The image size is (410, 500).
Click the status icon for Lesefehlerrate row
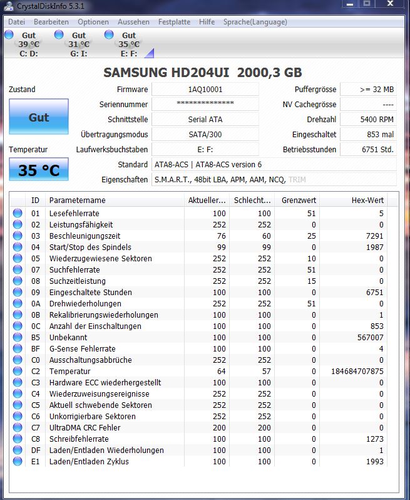point(18,213)
